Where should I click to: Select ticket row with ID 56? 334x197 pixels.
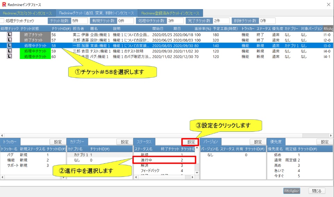(x=167, y=34)
